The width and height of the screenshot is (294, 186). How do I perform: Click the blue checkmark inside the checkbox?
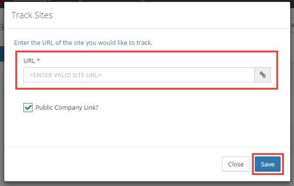[x=28, y=107]
